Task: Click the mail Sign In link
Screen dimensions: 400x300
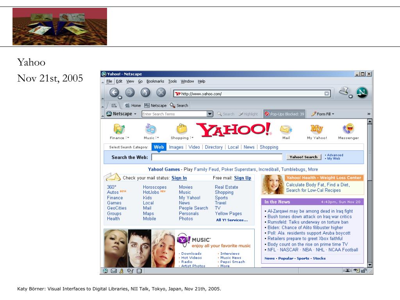Action: coord(179,178)
